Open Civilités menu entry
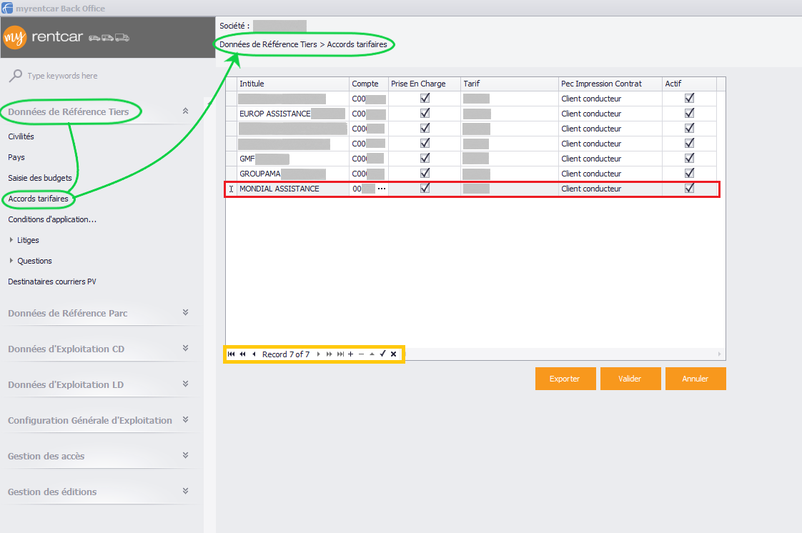Screen dimensions: 802x533 (x=21, y=136)
